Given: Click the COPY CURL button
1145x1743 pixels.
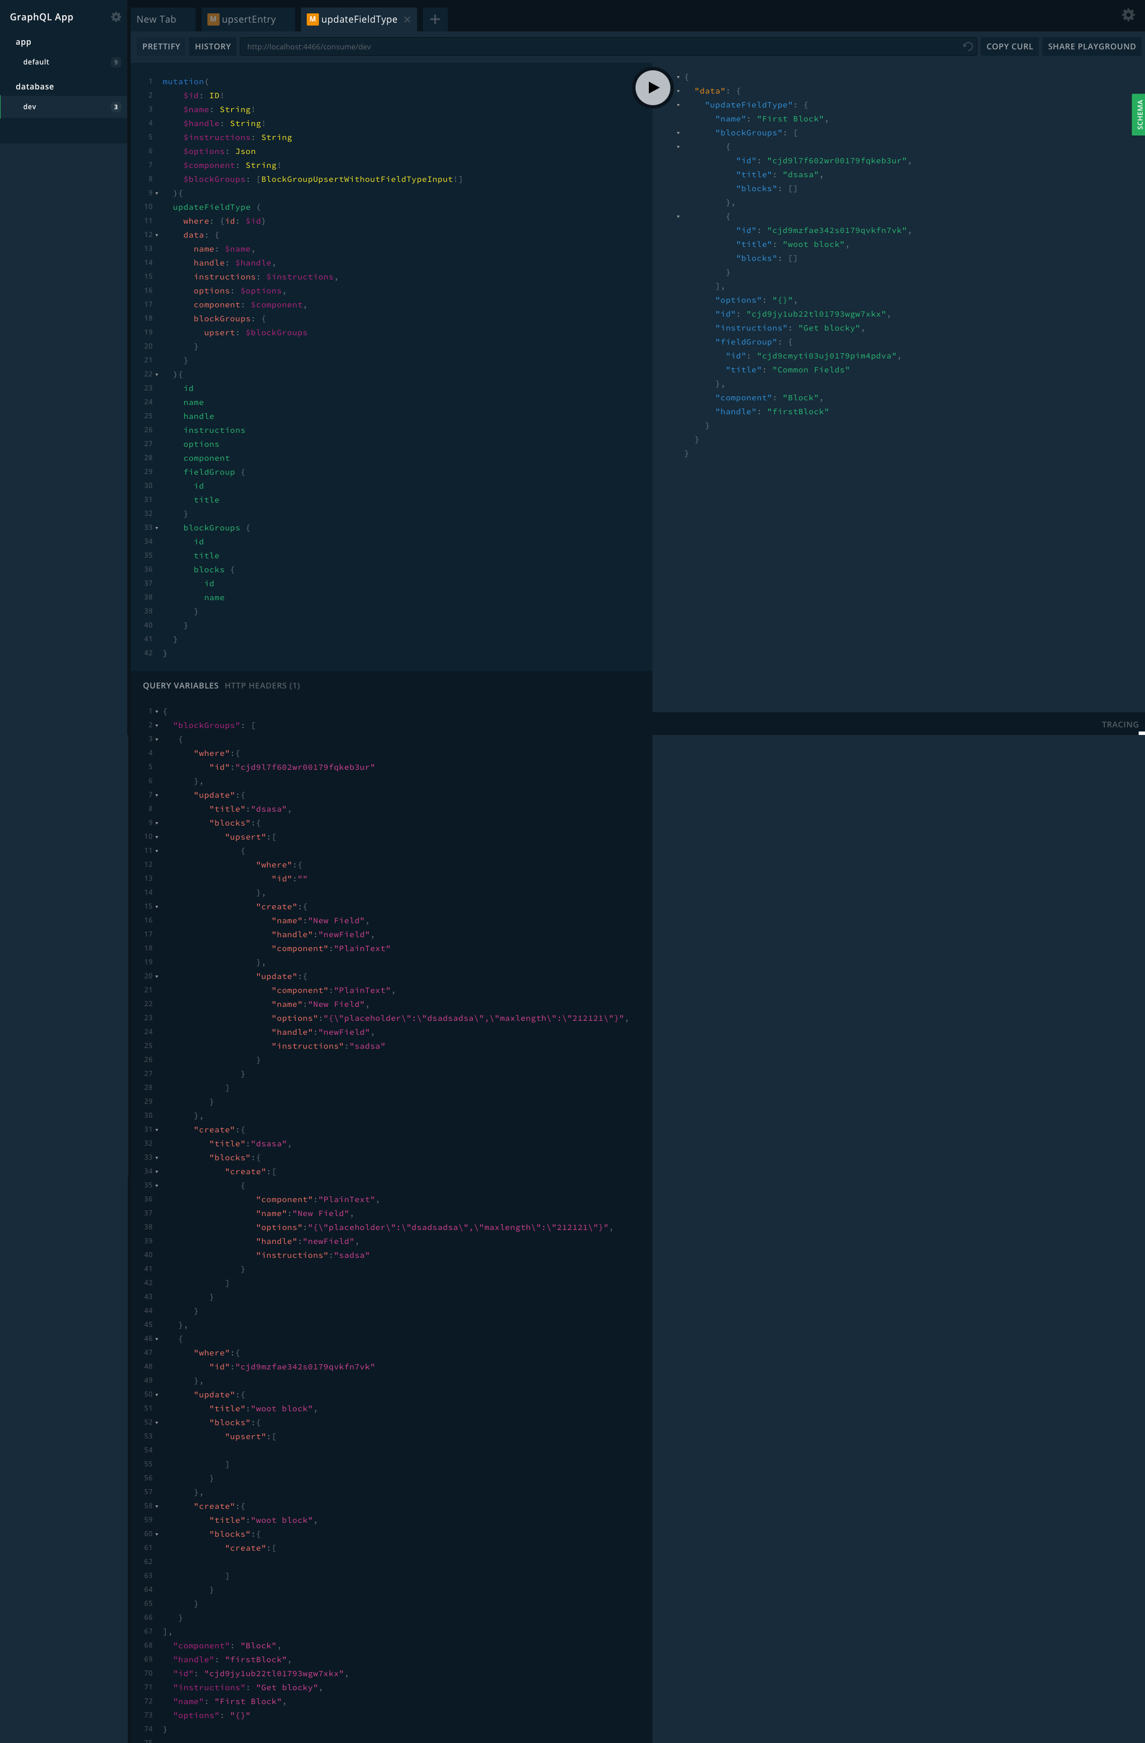Looking at the screenshot, I should [1009, 46].
